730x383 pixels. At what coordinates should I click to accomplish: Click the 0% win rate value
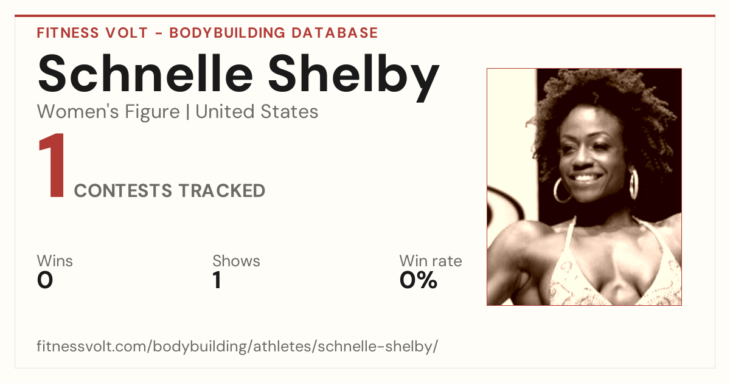click(x=419, y=280)
